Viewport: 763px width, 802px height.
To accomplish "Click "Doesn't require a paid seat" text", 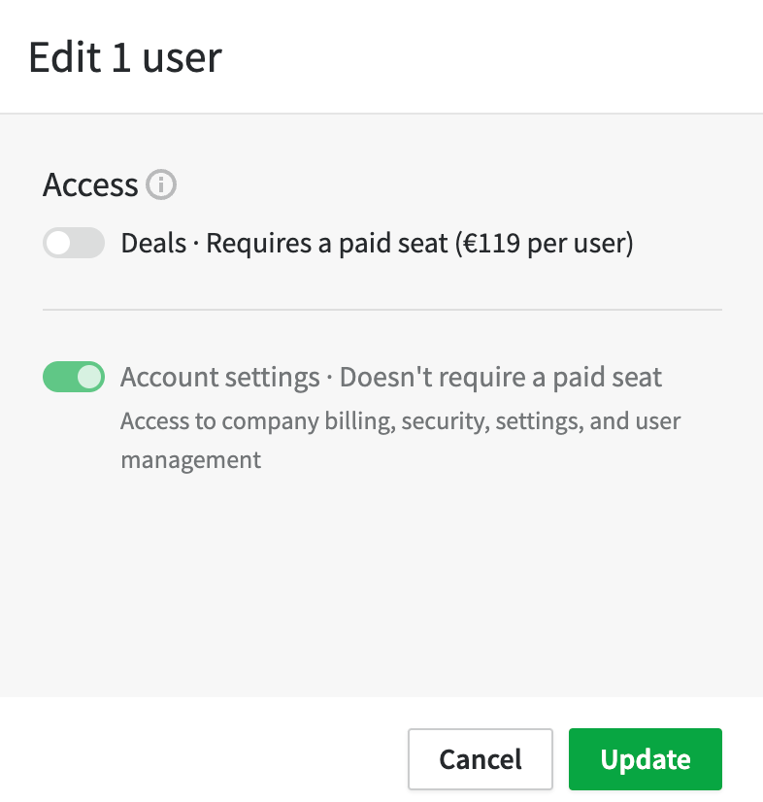I will (x=501, y=377).
